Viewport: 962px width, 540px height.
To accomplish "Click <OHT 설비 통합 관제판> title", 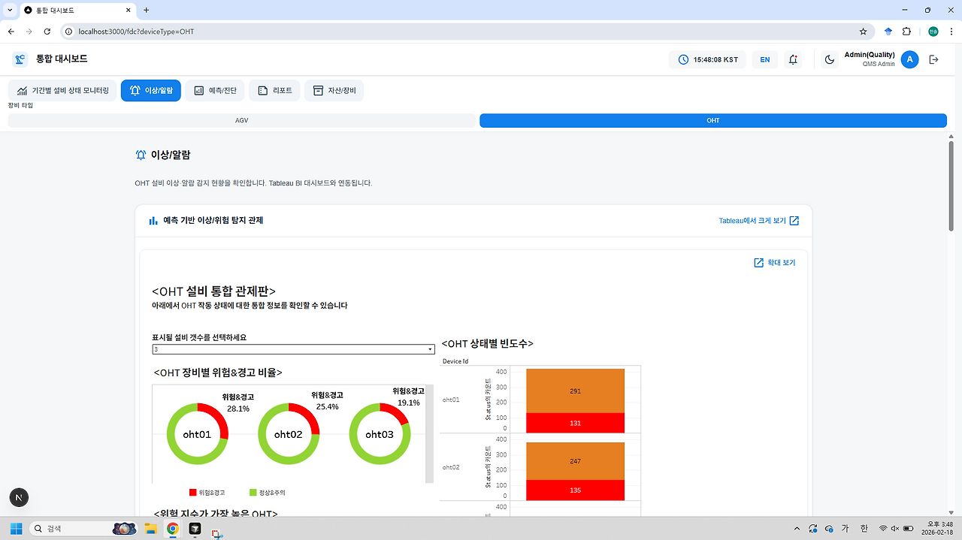I will [x=213, y=291].
